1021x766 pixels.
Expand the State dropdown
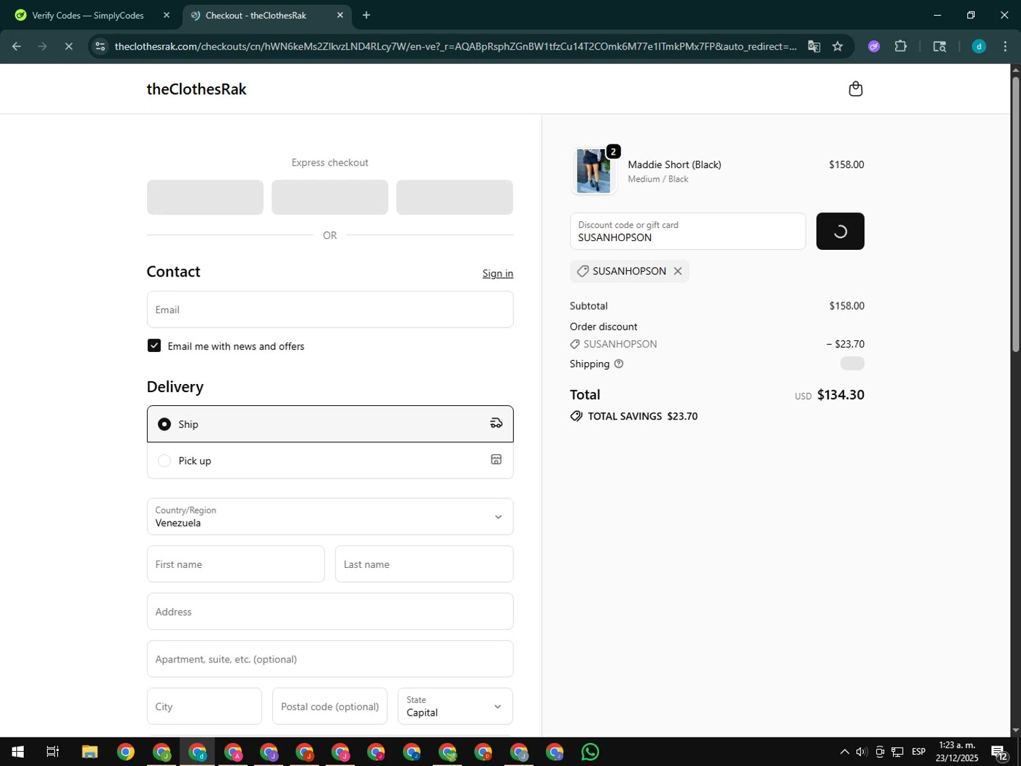(455, 706)
